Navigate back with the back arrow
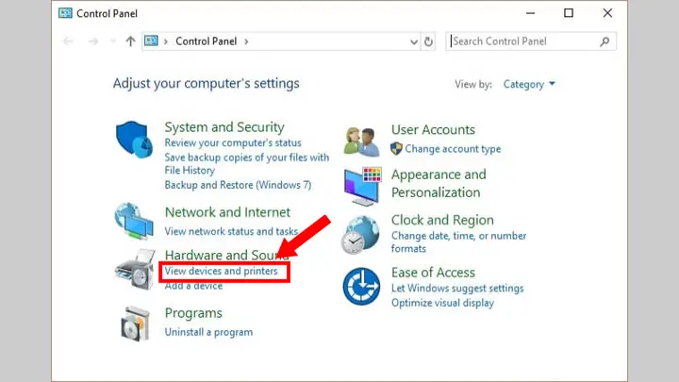This screenshot has height=382, width=679. point(68,42)
